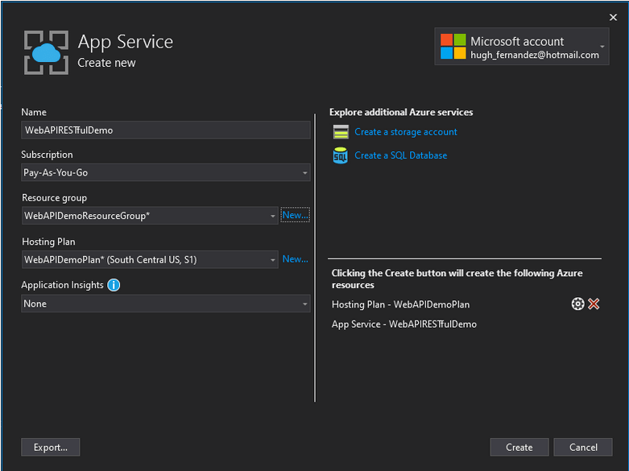Expand the Application Insights dropdown
The height and width of the screenshot is (471, 629).
(304, 304)
